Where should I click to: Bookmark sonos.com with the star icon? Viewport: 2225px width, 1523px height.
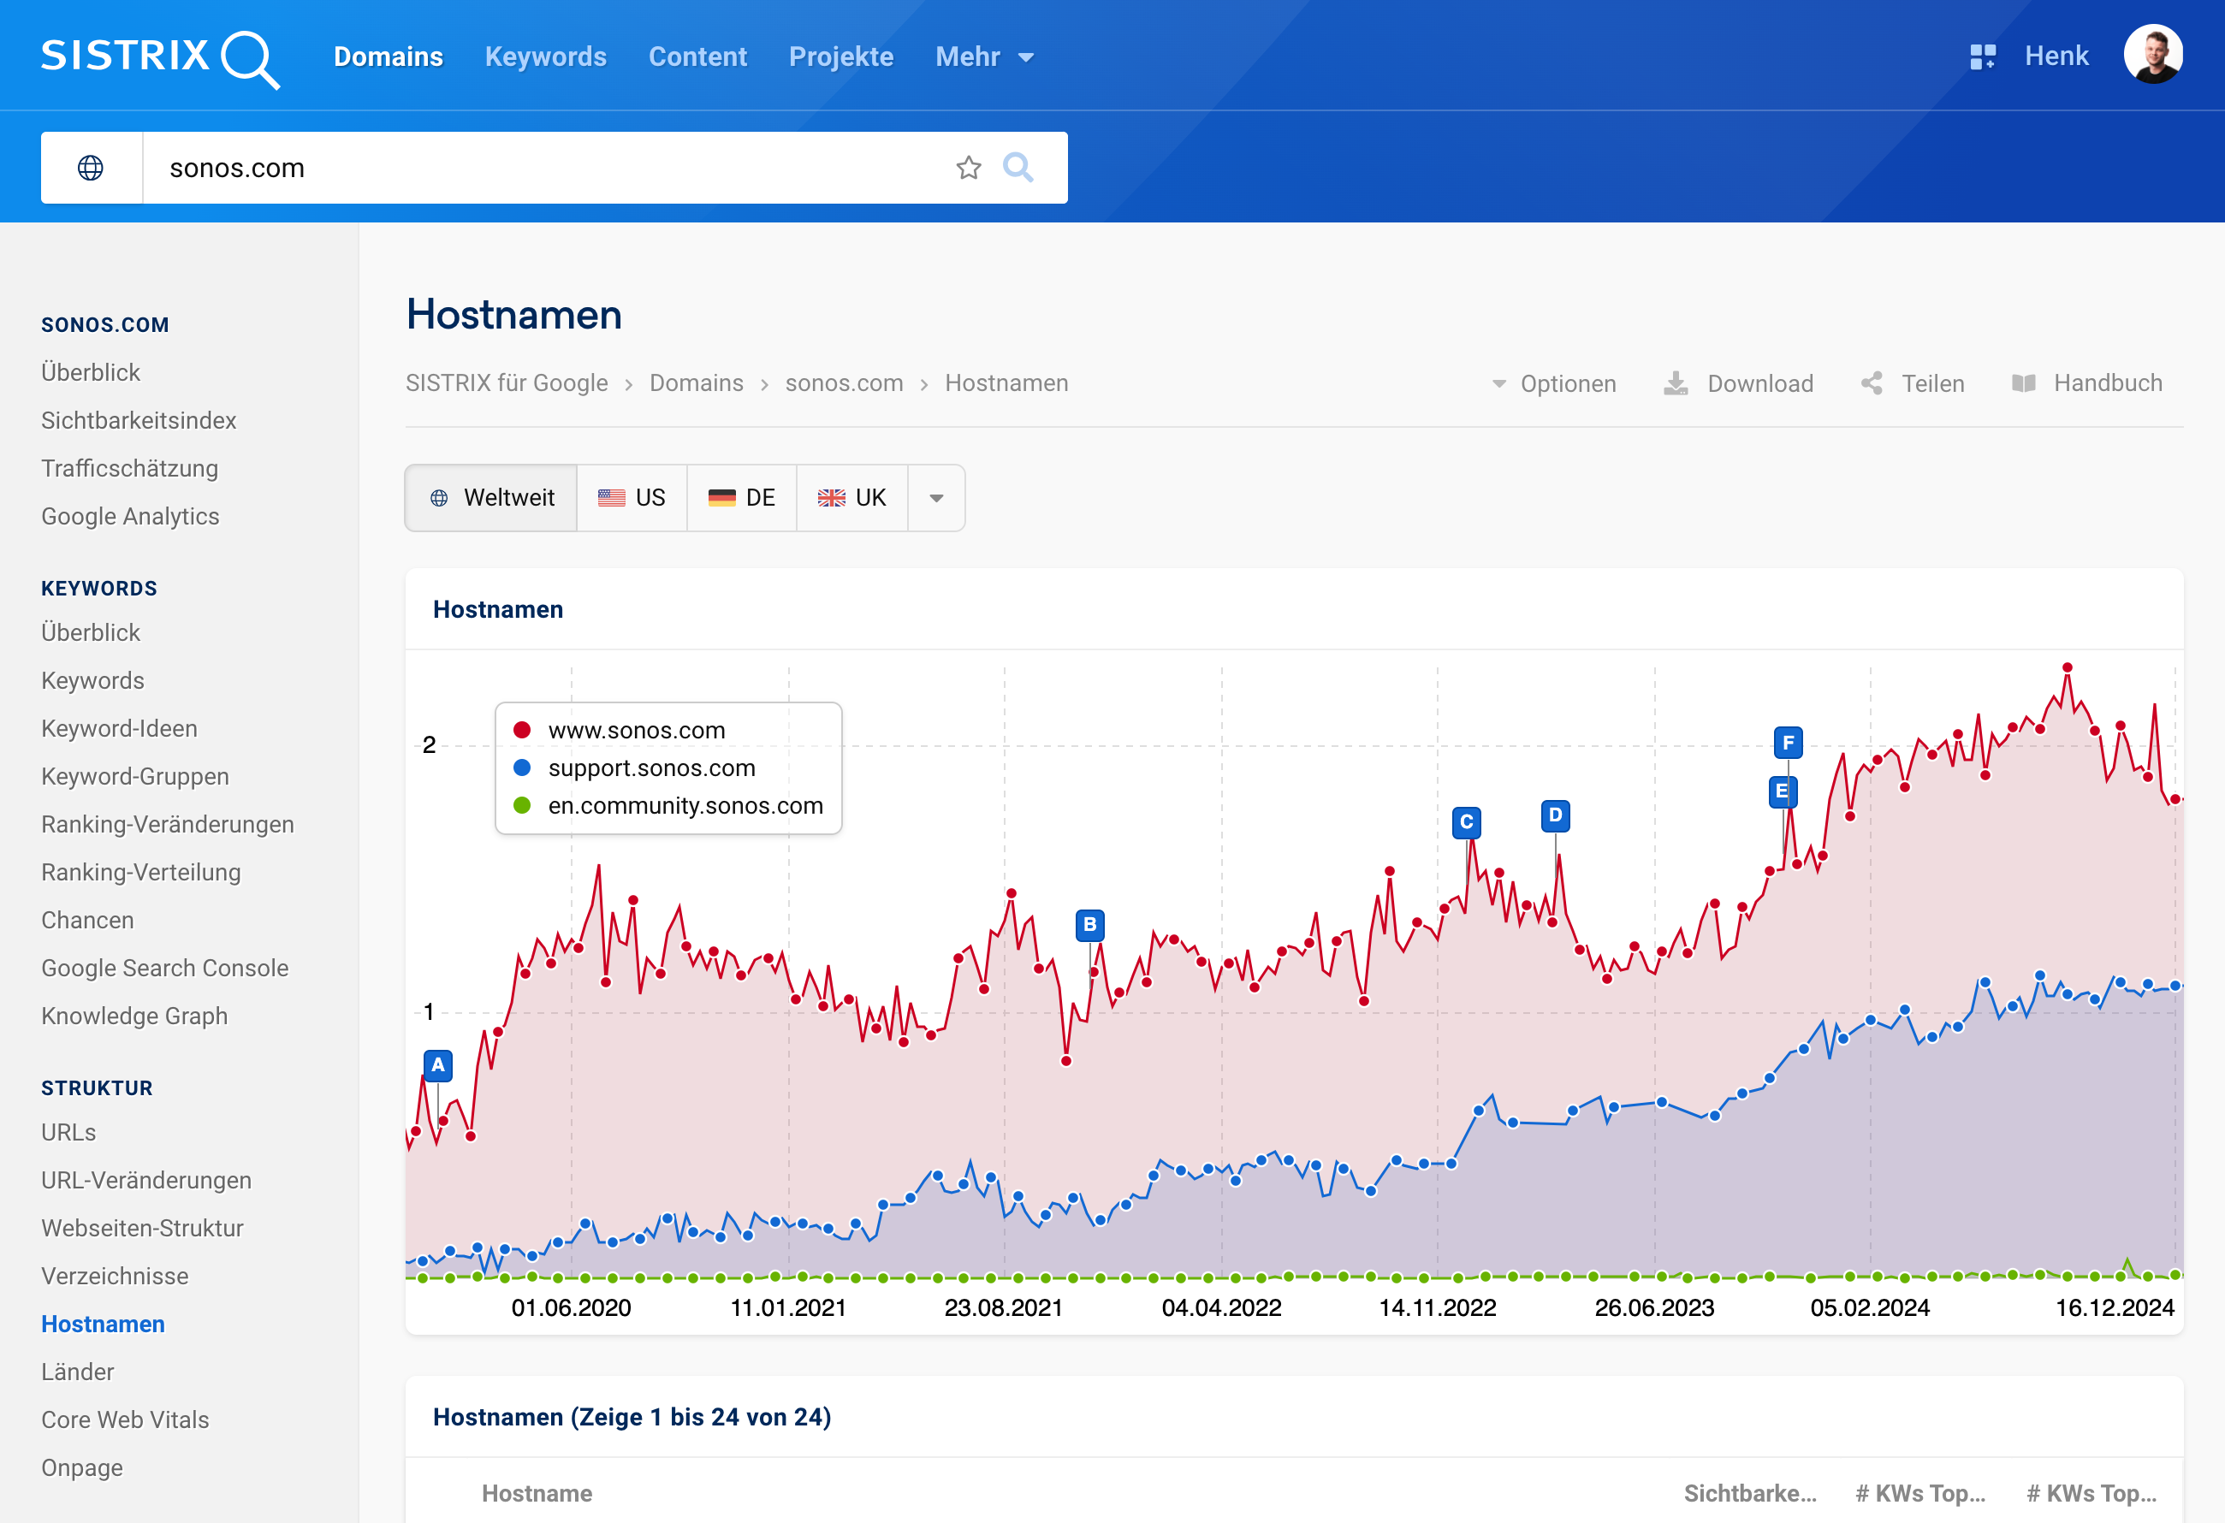point(968,169)
